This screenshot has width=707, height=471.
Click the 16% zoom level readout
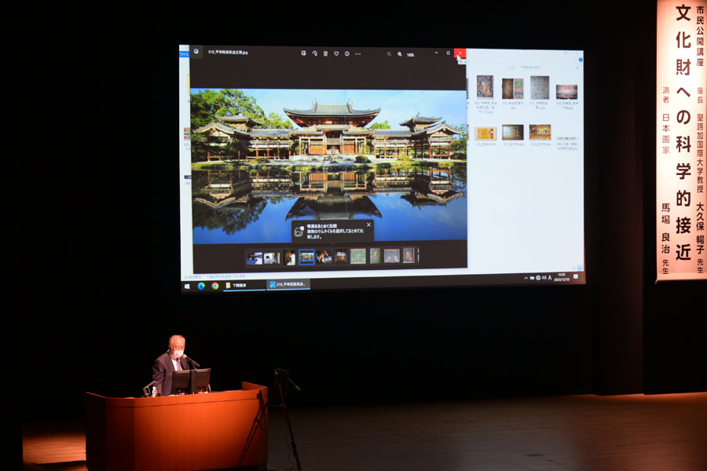[x=410, y=54]
